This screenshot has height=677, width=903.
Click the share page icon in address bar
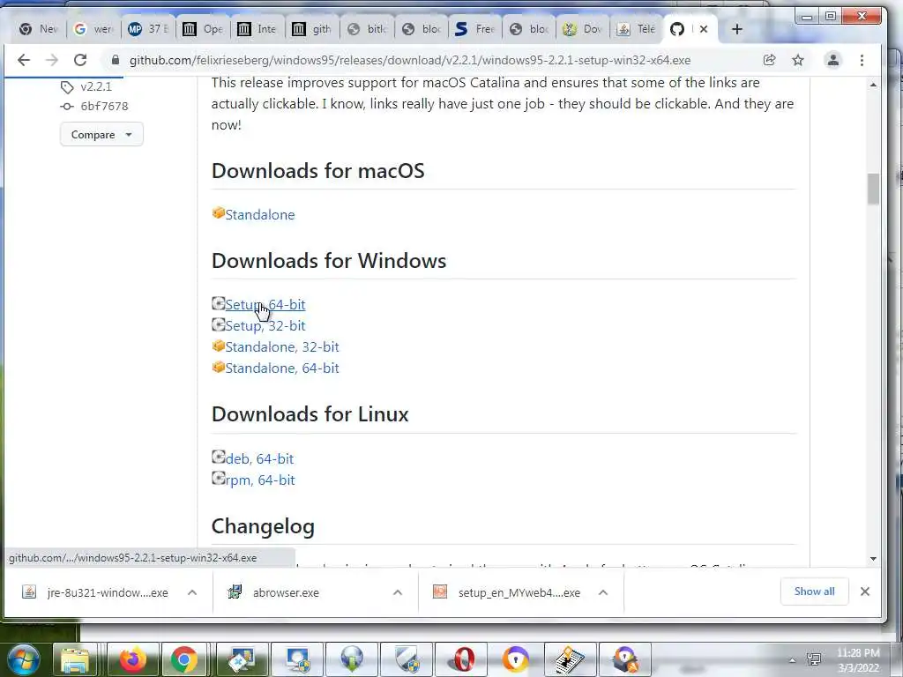(x=769, y=60)
